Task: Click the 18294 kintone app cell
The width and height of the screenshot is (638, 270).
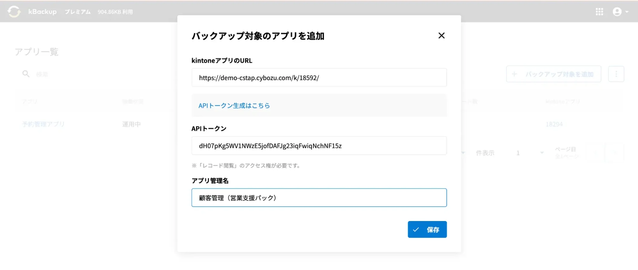Action: (x=554, y=124)
